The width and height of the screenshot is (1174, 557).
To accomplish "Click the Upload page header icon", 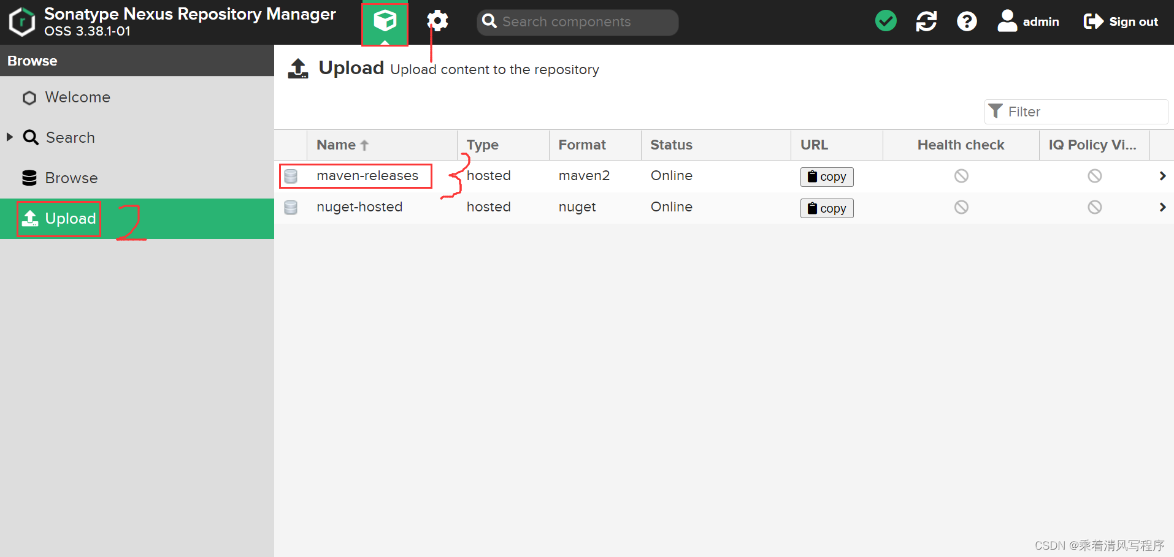I will click(x=298, y=68).
